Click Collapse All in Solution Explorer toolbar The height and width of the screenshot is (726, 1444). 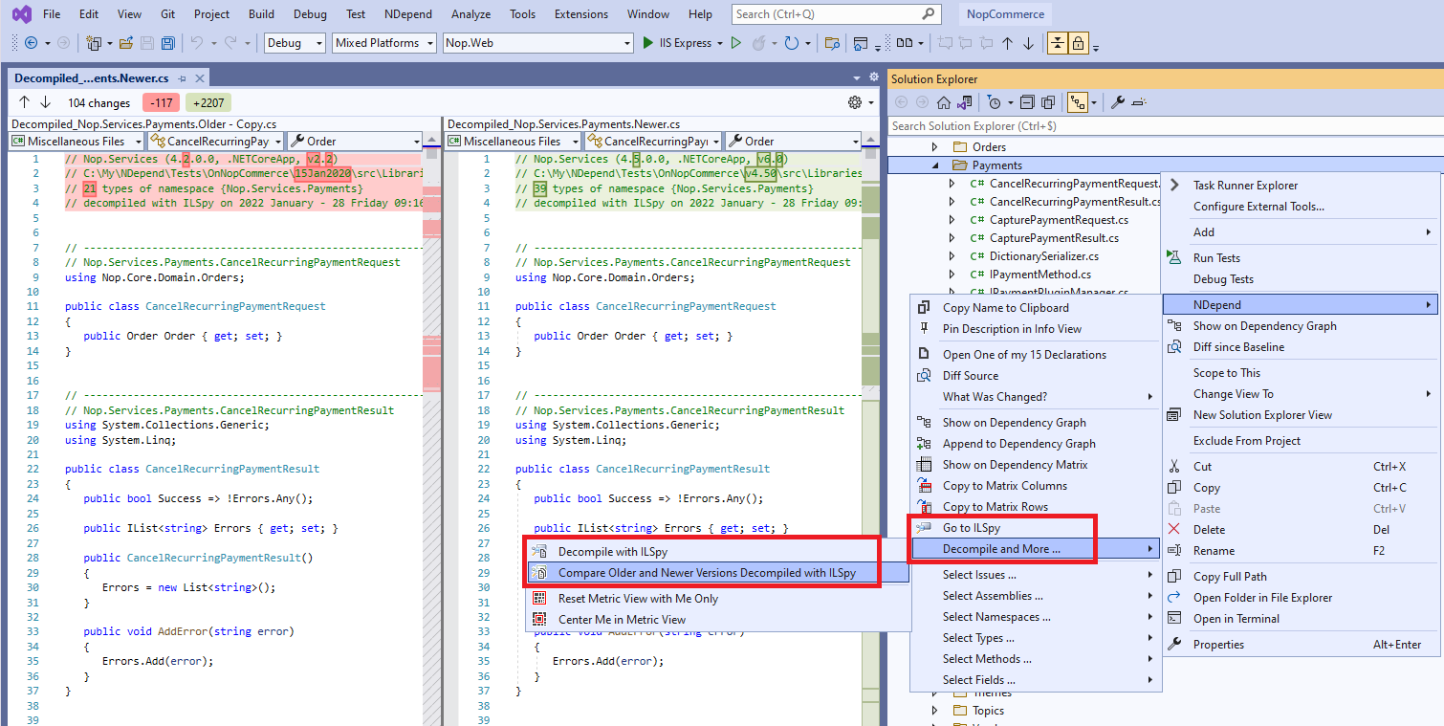pos(1027,102)
